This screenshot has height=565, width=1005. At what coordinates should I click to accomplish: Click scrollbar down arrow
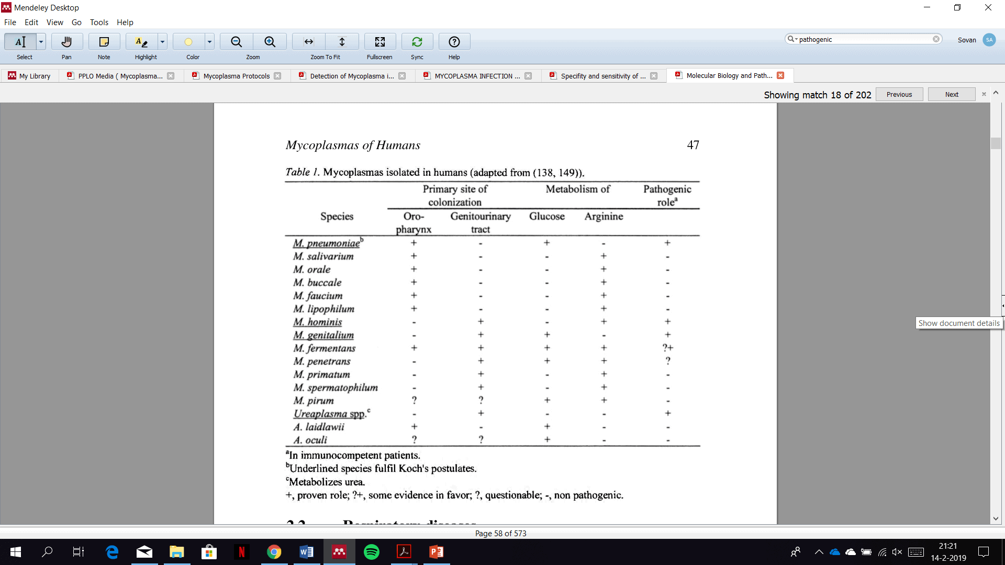coord(996,518)
